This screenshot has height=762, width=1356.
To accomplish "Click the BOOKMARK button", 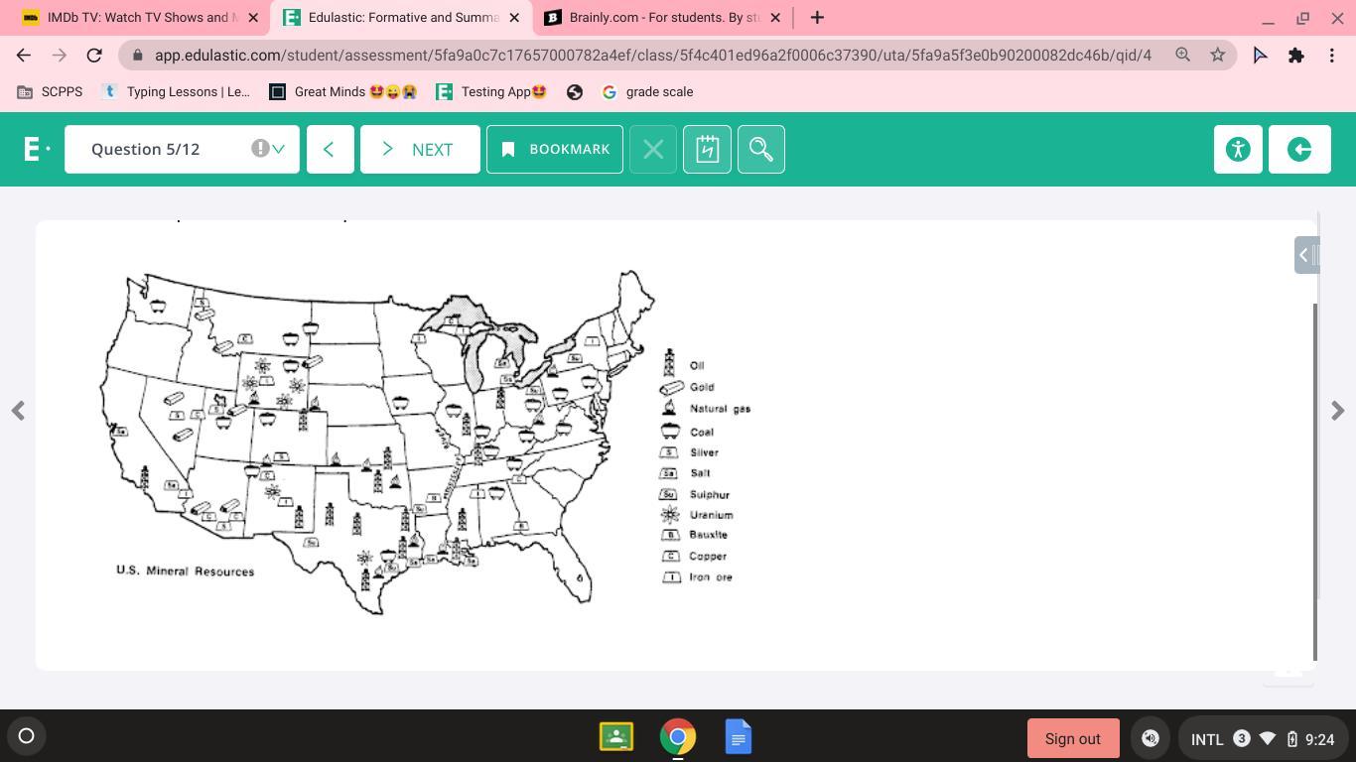I will (x=555, y=149).
